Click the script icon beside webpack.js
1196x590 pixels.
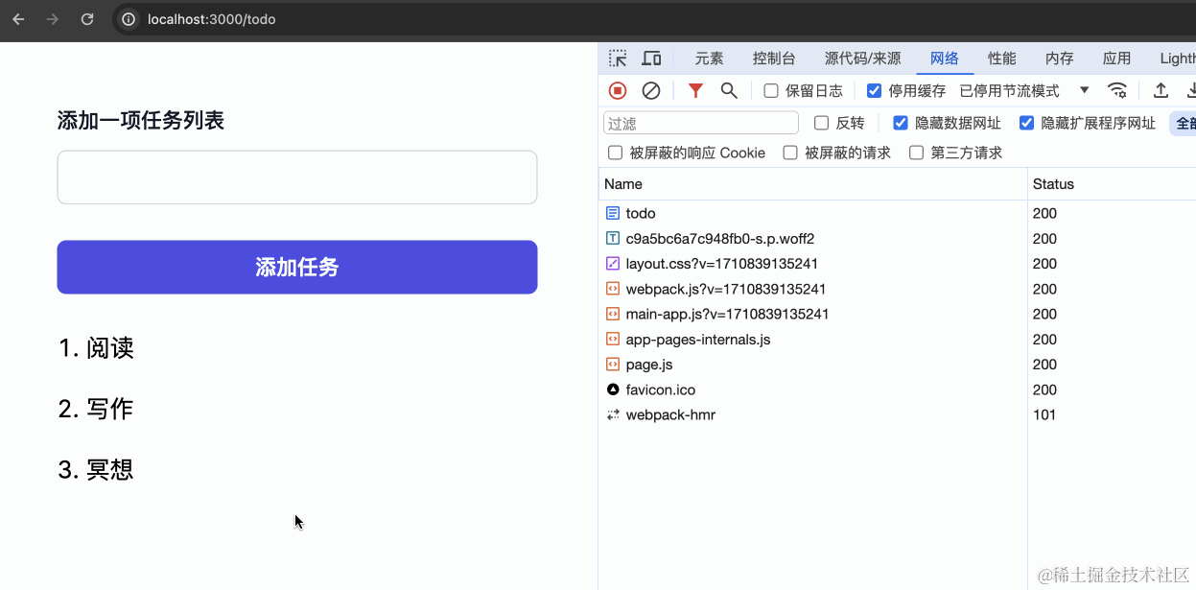coord(613,289)
